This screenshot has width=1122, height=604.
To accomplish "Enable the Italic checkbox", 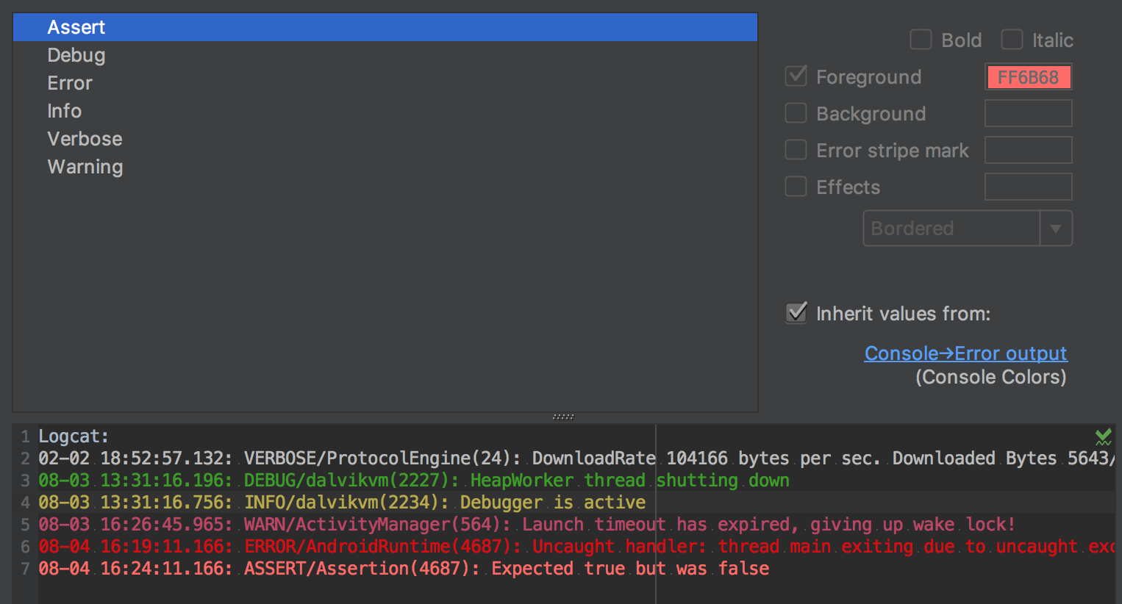I will [x=1012, y=40].
